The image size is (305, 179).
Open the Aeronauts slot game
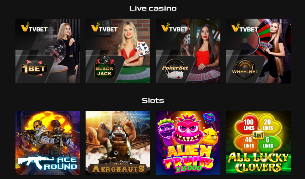click(118, 143)
